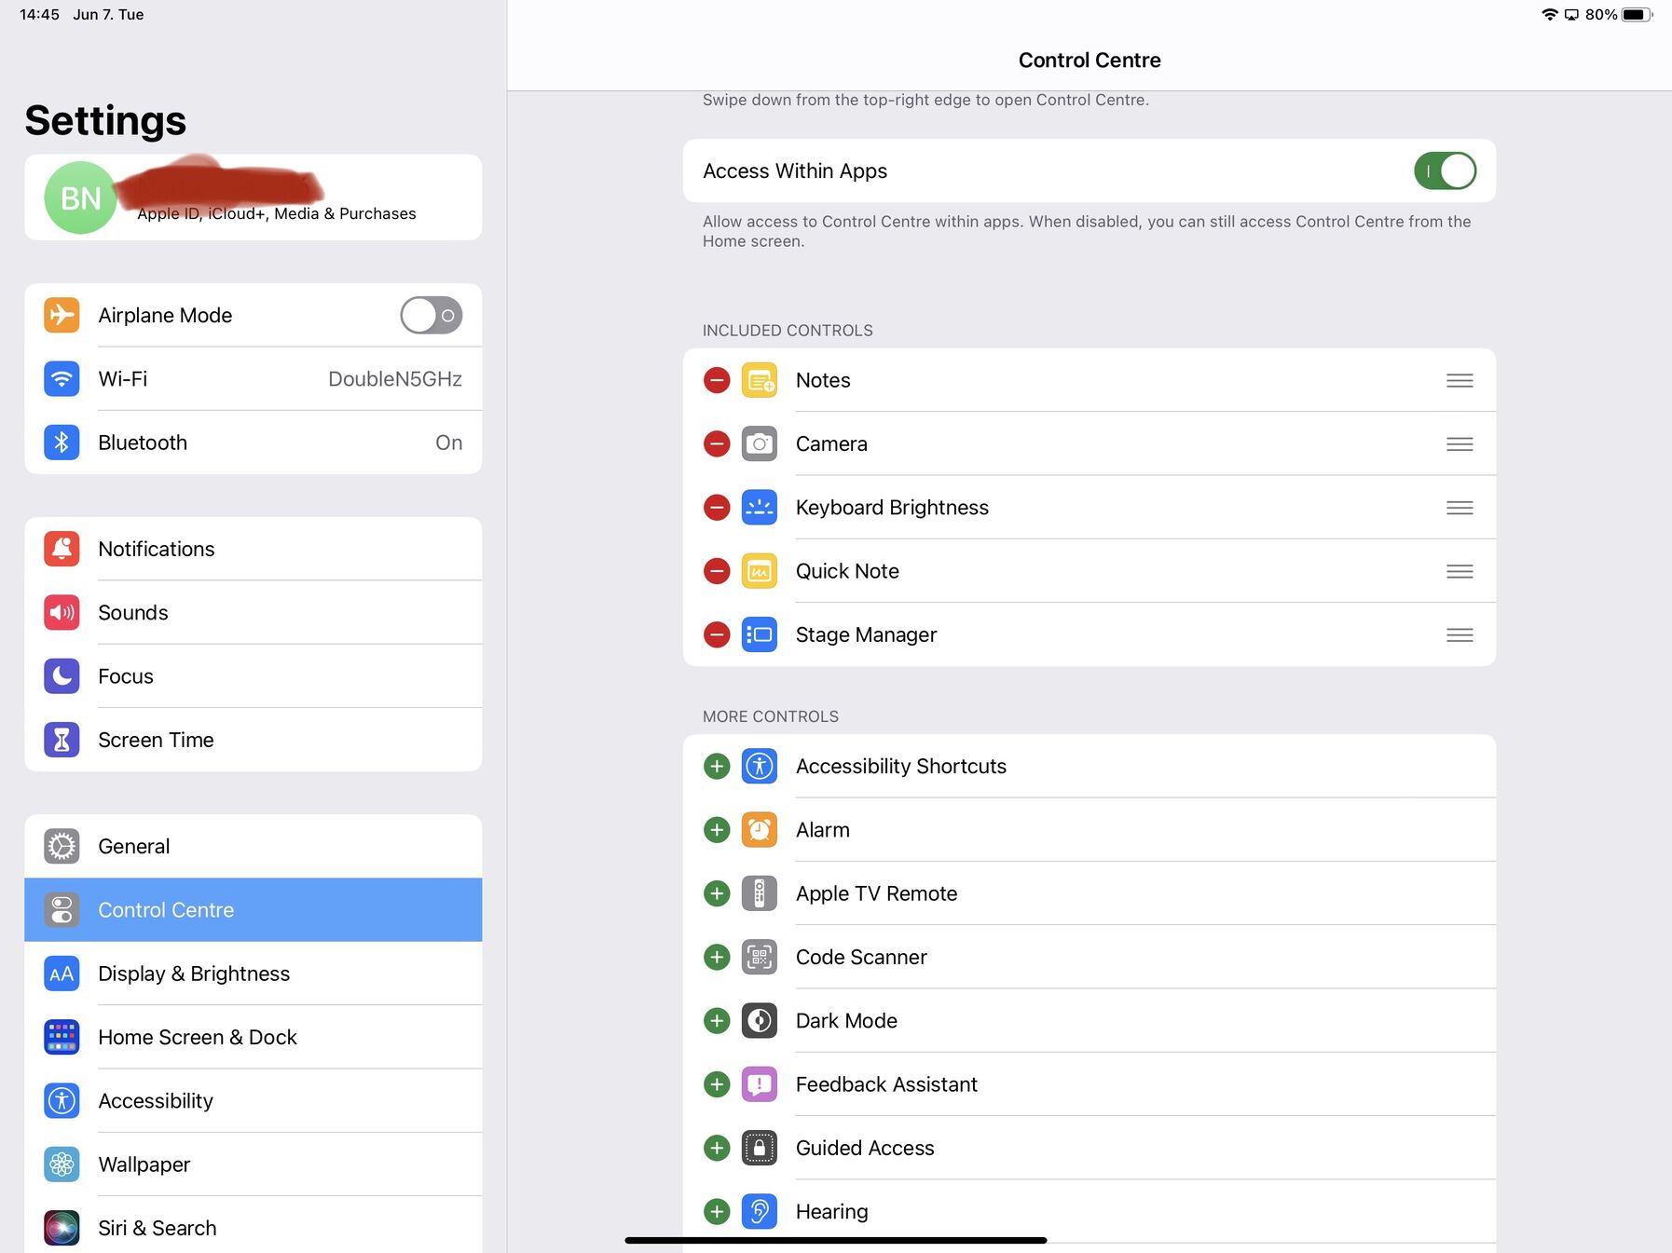Click the General gear icon
This screenshot has height=1253, width=1672.
tap(62, 846)
